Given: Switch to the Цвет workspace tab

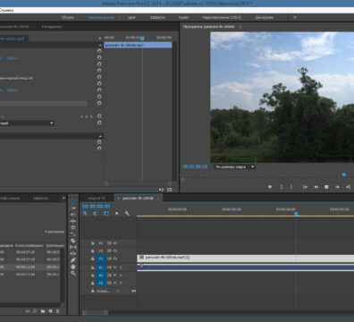Looking at the screenshot, I should 131,18.
